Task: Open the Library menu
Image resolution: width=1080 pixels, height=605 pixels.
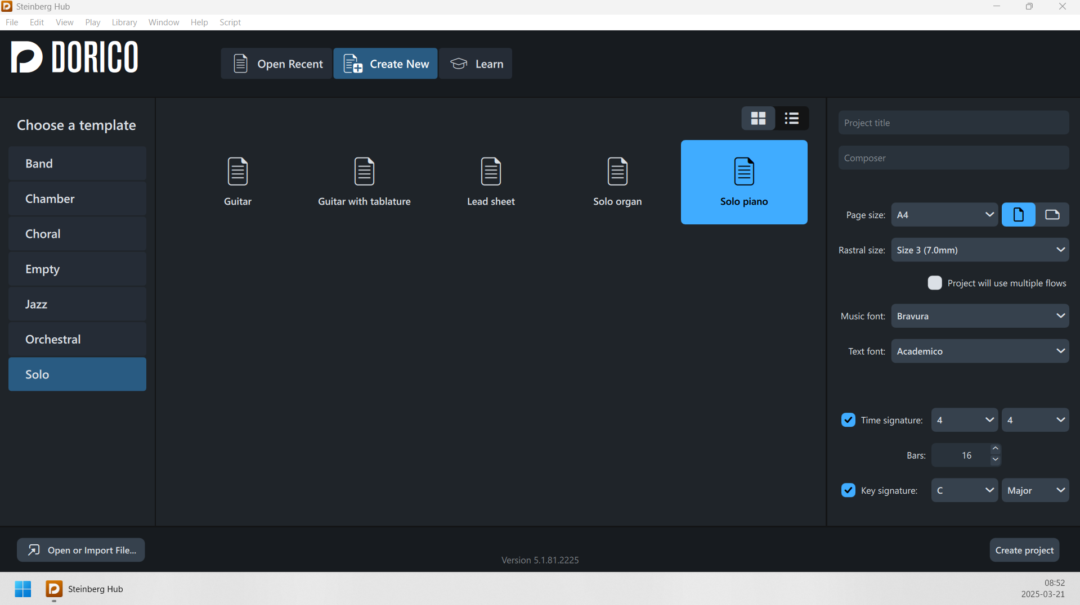Action: pos(124,22)
